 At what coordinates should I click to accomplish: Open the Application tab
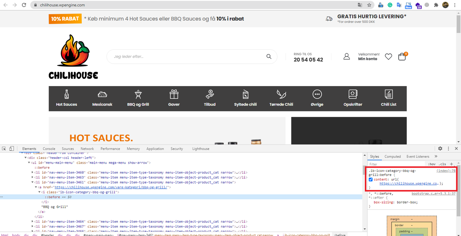click(x=155, y=148)
